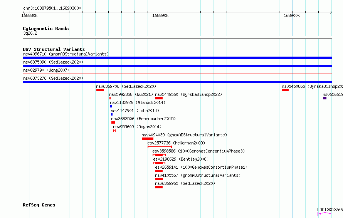Viewport: 343px width, 218px height.
Task: Click the cytogenetic band 3q26.2 bar
Action: pyautogui.click(x=177, y=37)
